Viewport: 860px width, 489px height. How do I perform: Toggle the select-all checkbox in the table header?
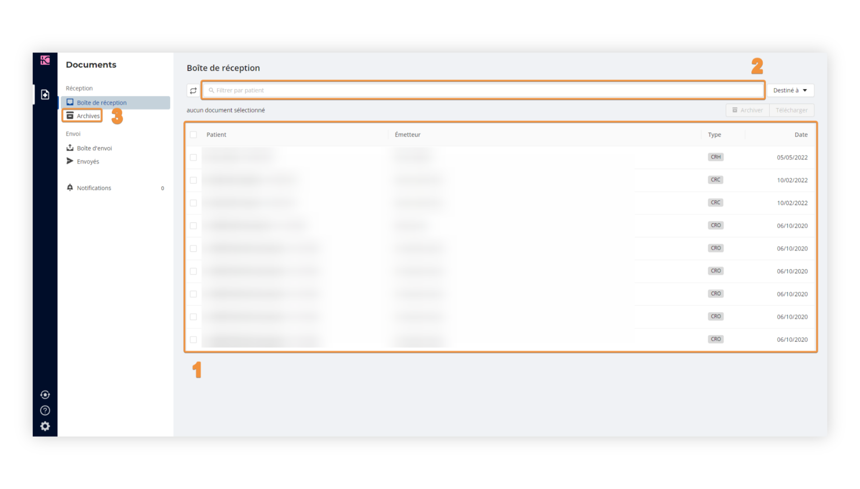point(193,135)
